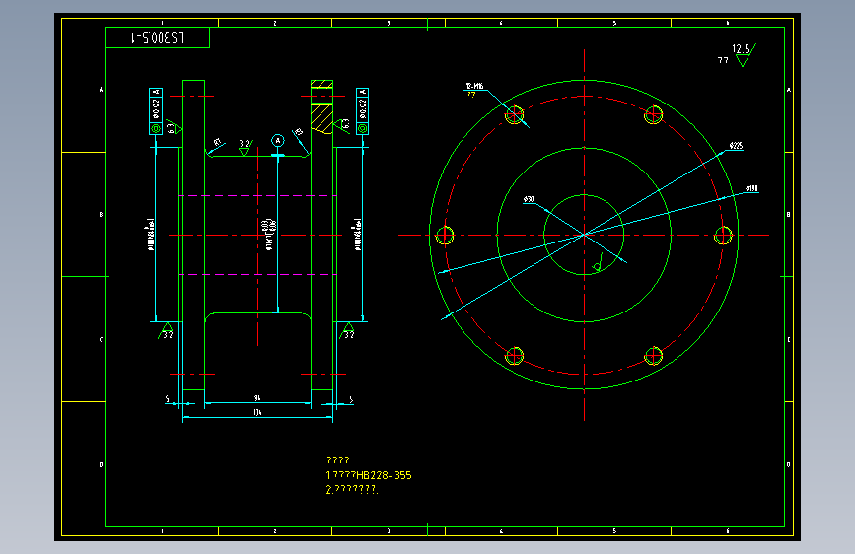Select the φ225 diameter label
Screen dimensions: 855x554
(x=736, y=146)
